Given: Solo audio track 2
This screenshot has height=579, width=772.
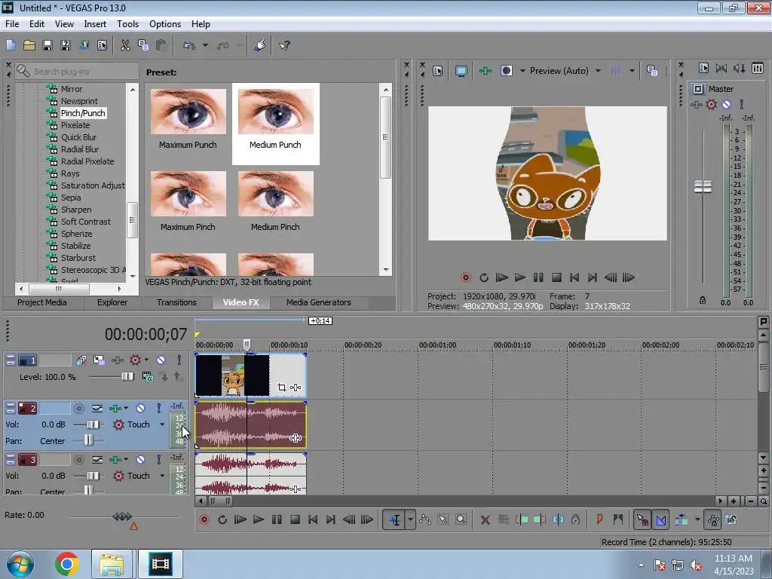Looking at the screenshot, I should click(158, 408).
